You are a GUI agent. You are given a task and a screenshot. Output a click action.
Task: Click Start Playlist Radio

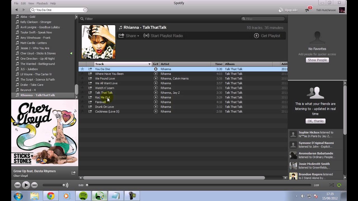point(163,36)
